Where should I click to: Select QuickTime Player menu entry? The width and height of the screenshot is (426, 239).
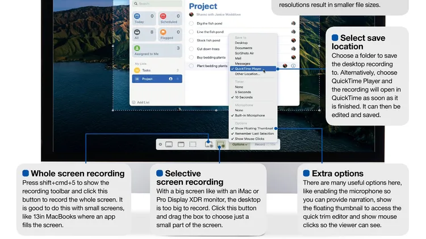253,69
